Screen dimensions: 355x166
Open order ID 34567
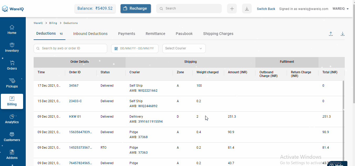click(74, 86)
